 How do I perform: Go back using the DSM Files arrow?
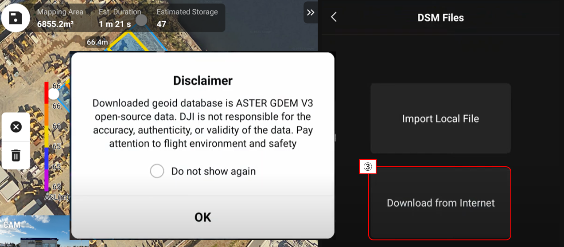pyautogui.click(x=334, y=17)
